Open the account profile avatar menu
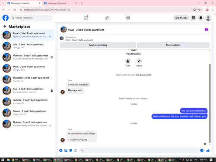The width and height of the screenshot is (216, 162). (208, 18)
